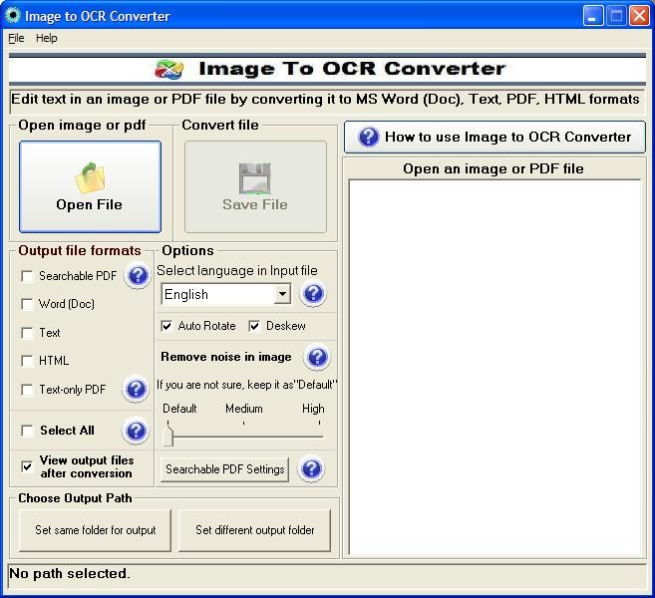Open the English language dropdown
The width and height of the screenshot is (655, 598).
click(282, 294)
